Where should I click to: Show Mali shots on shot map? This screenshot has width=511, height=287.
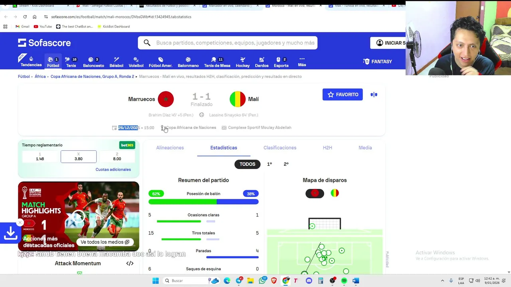click(x=335, y=193)
